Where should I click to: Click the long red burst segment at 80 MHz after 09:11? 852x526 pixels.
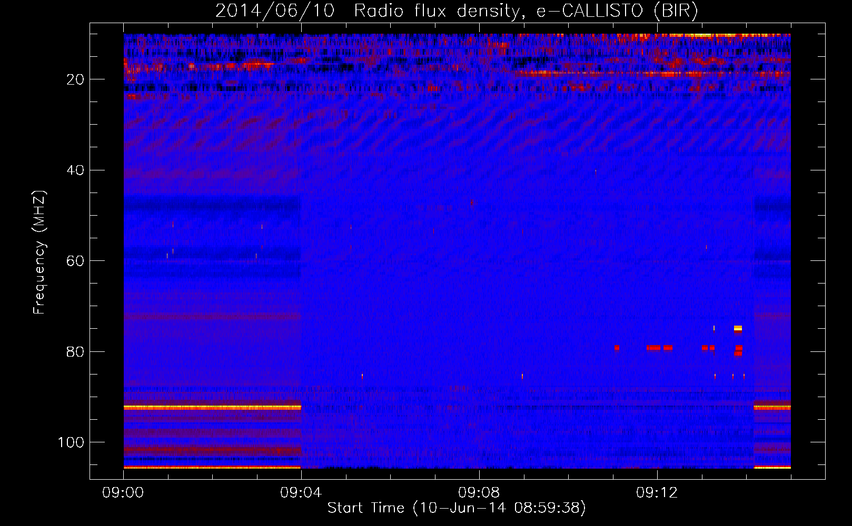coord(653,348)
